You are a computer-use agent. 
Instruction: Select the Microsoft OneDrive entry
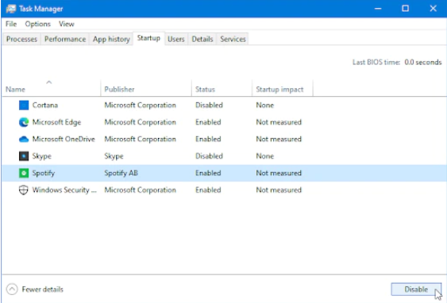[x=64, y=139]
